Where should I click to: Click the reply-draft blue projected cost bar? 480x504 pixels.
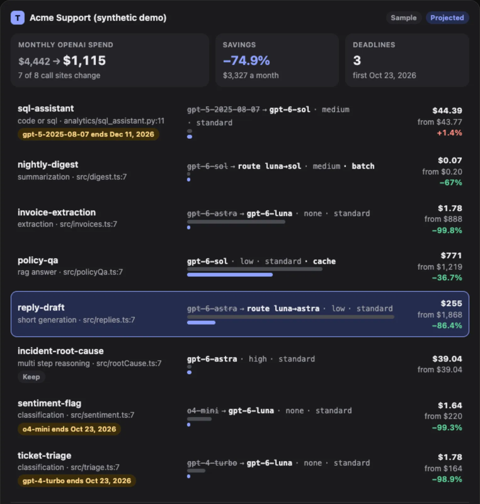coord(201,323)
